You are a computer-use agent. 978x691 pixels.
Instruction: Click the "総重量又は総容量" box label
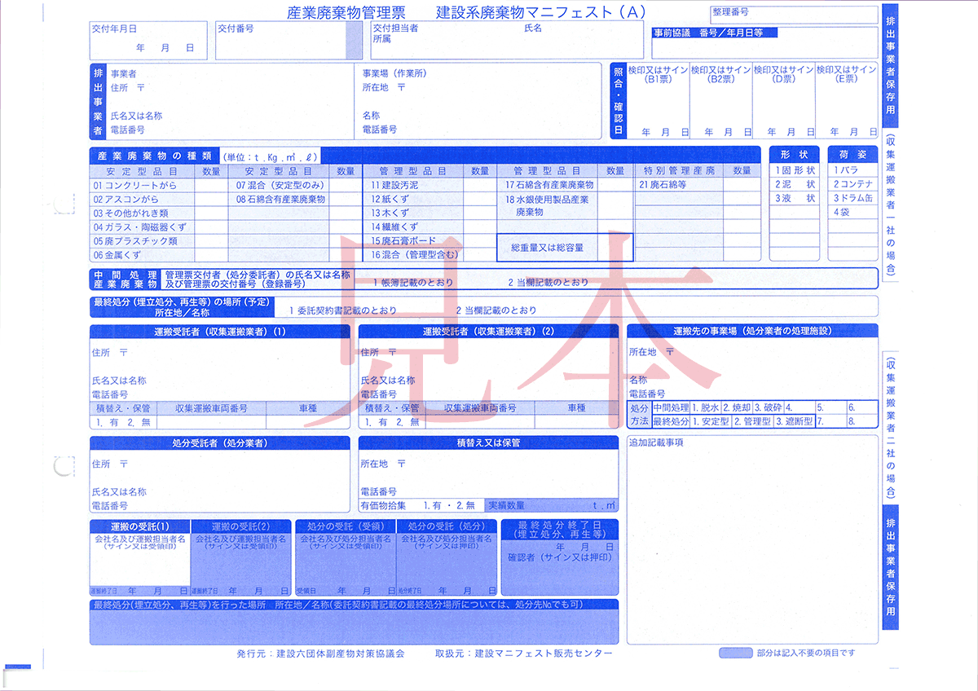pos(547,248)
